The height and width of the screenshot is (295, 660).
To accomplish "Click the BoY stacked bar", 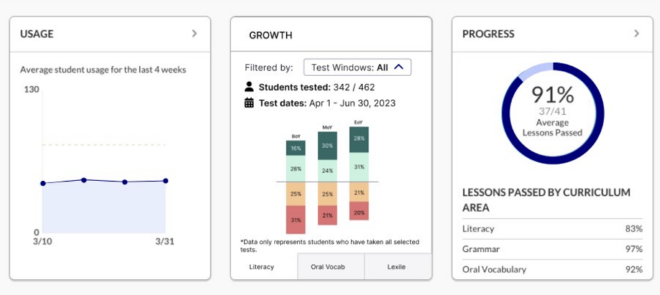I will [x=296, y=187].
